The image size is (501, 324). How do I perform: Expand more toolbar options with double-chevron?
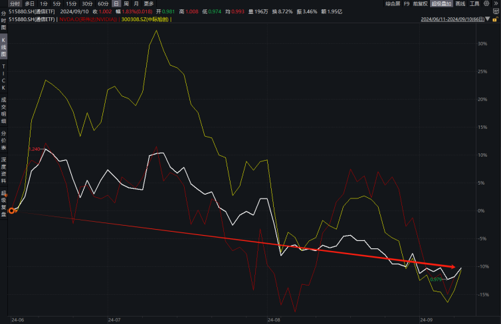(x=496, y=3)
